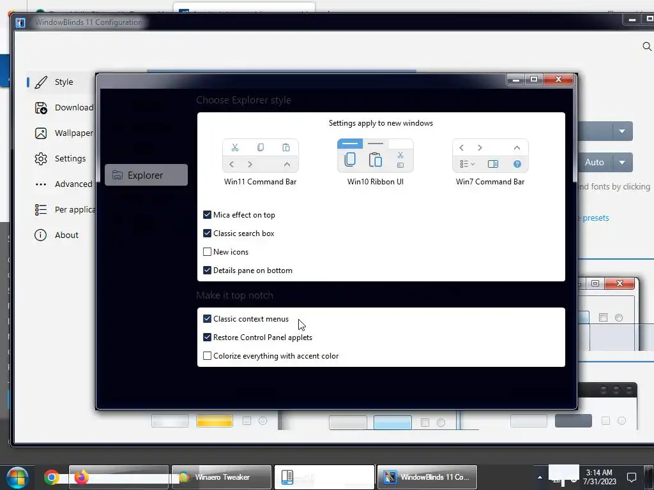Open the notification center icon

pos(632,477)
